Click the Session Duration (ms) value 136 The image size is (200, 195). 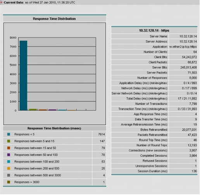coord(194,171)
